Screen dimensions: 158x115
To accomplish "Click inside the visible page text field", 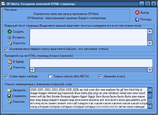I will pos(89,37).
